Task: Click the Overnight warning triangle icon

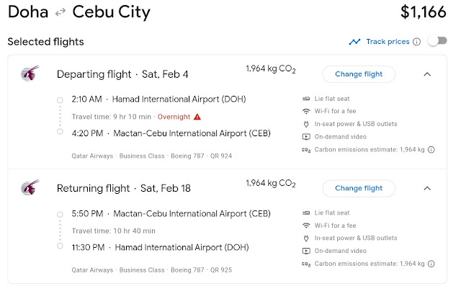Action: [197, 116]
